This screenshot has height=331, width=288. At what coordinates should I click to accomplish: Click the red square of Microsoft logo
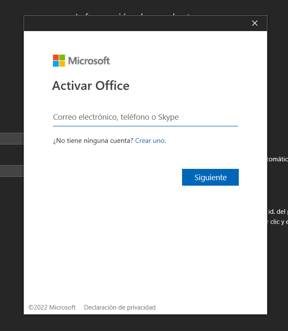point(56,58)
